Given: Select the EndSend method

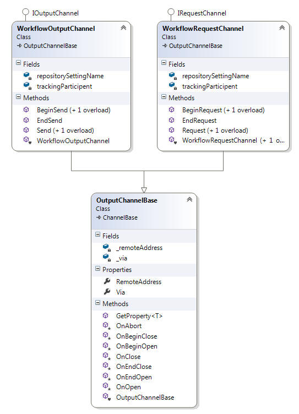Looking at the screenshot, I should click(x=50, y=121).
